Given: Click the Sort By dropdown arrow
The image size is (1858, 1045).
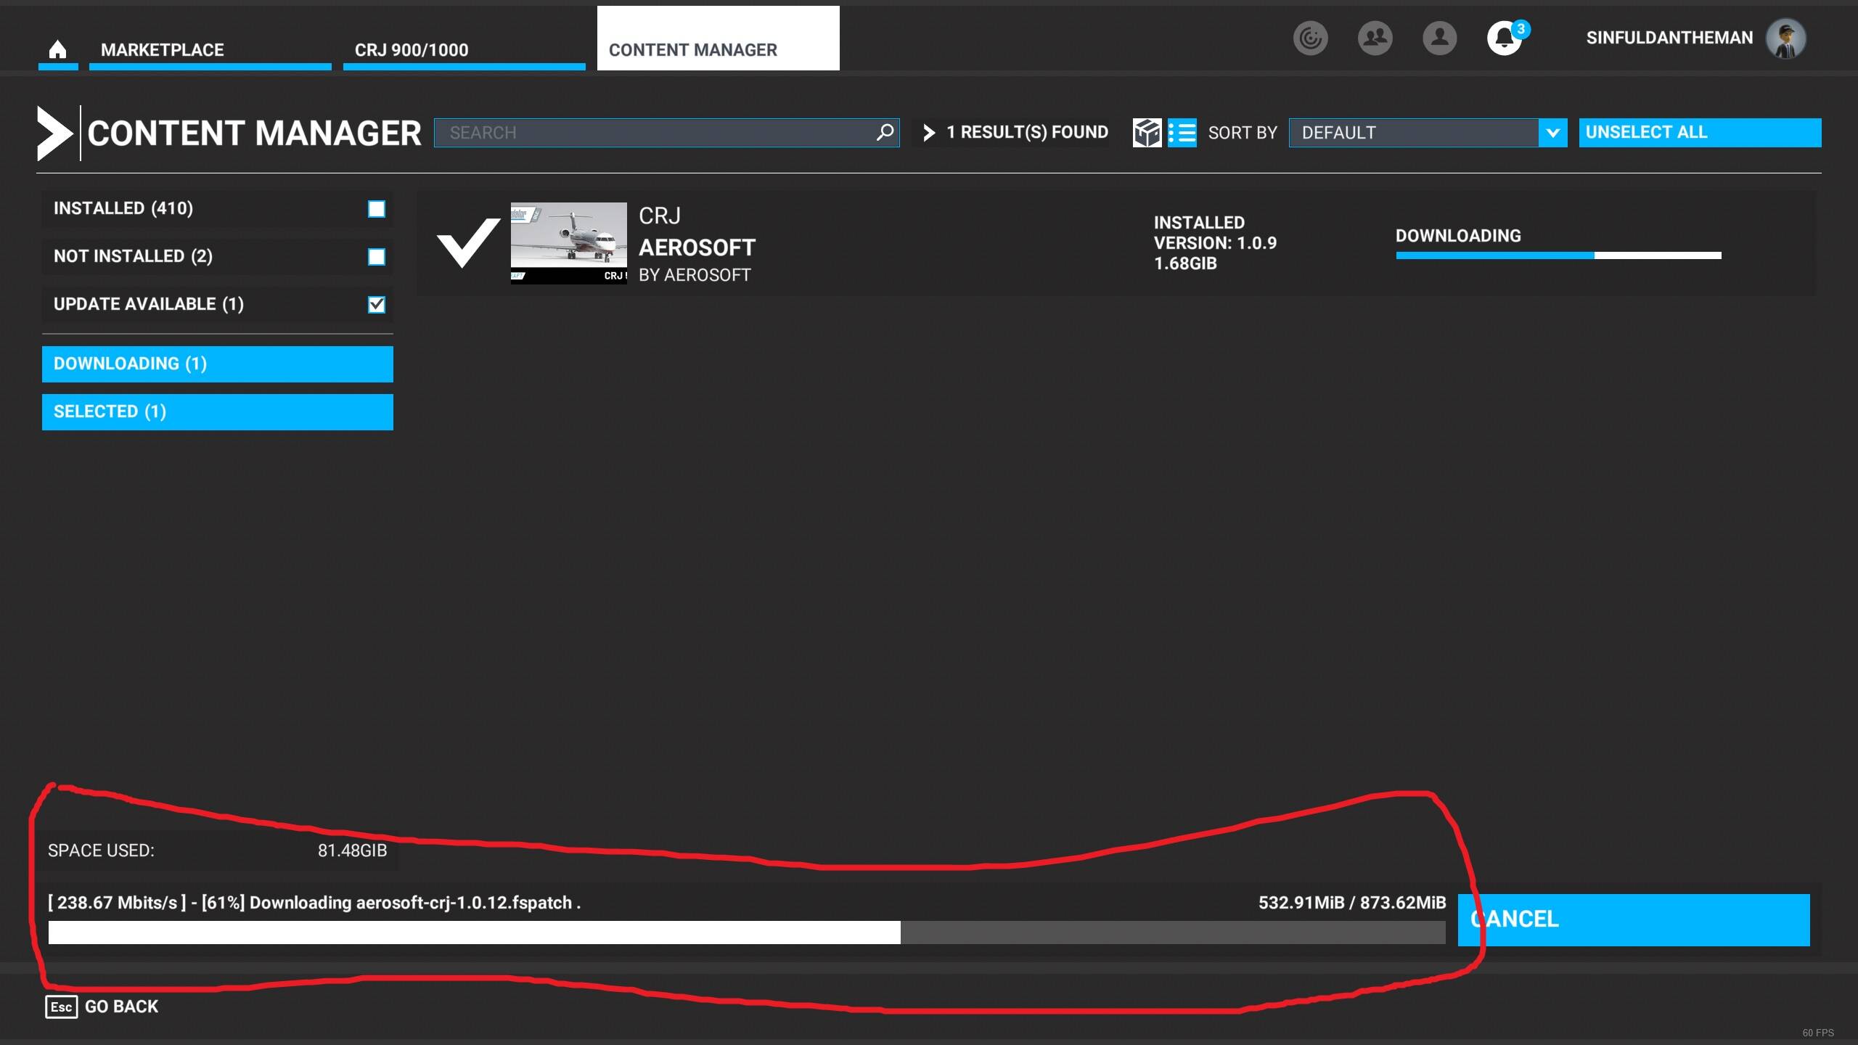Looking at the screenshot, I should (1552, 133).
